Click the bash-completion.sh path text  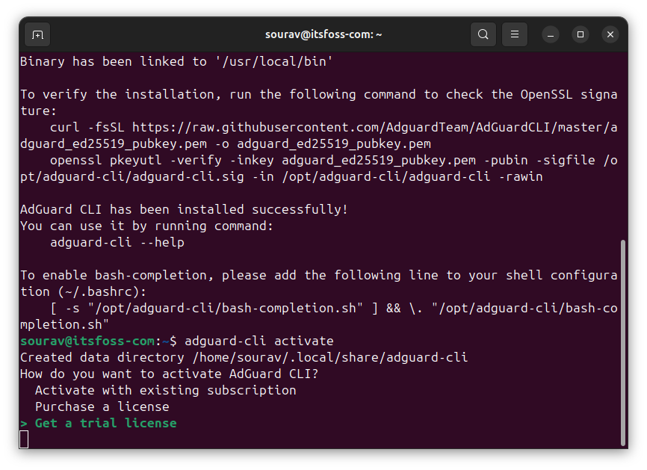point(224,307)
